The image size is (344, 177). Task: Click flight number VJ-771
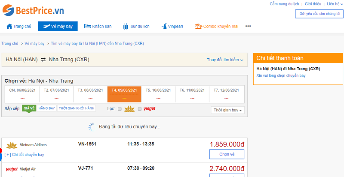[86, 168]
